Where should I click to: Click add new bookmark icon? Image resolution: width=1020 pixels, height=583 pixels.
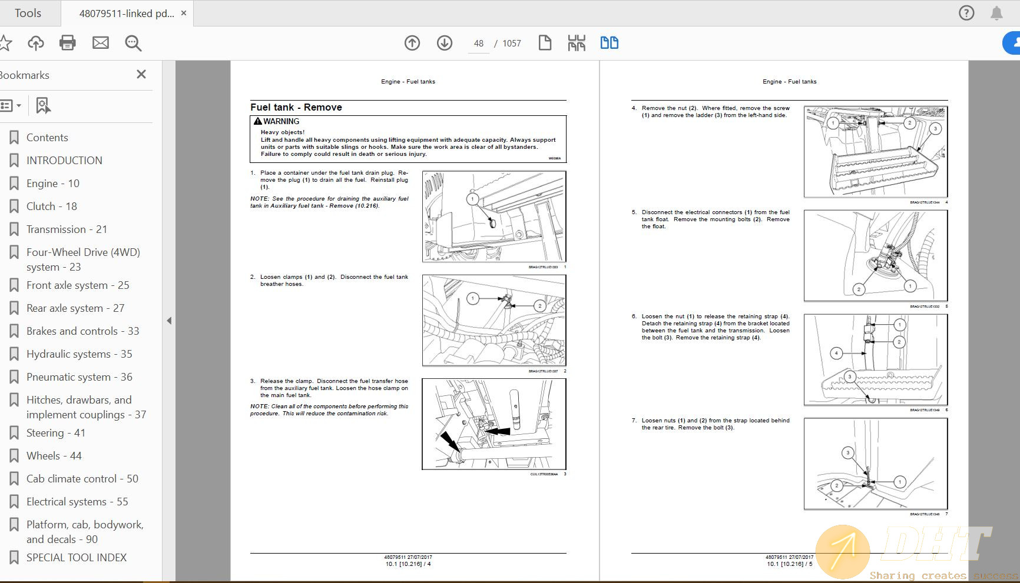pyautogui.click(x=43, y=106)
